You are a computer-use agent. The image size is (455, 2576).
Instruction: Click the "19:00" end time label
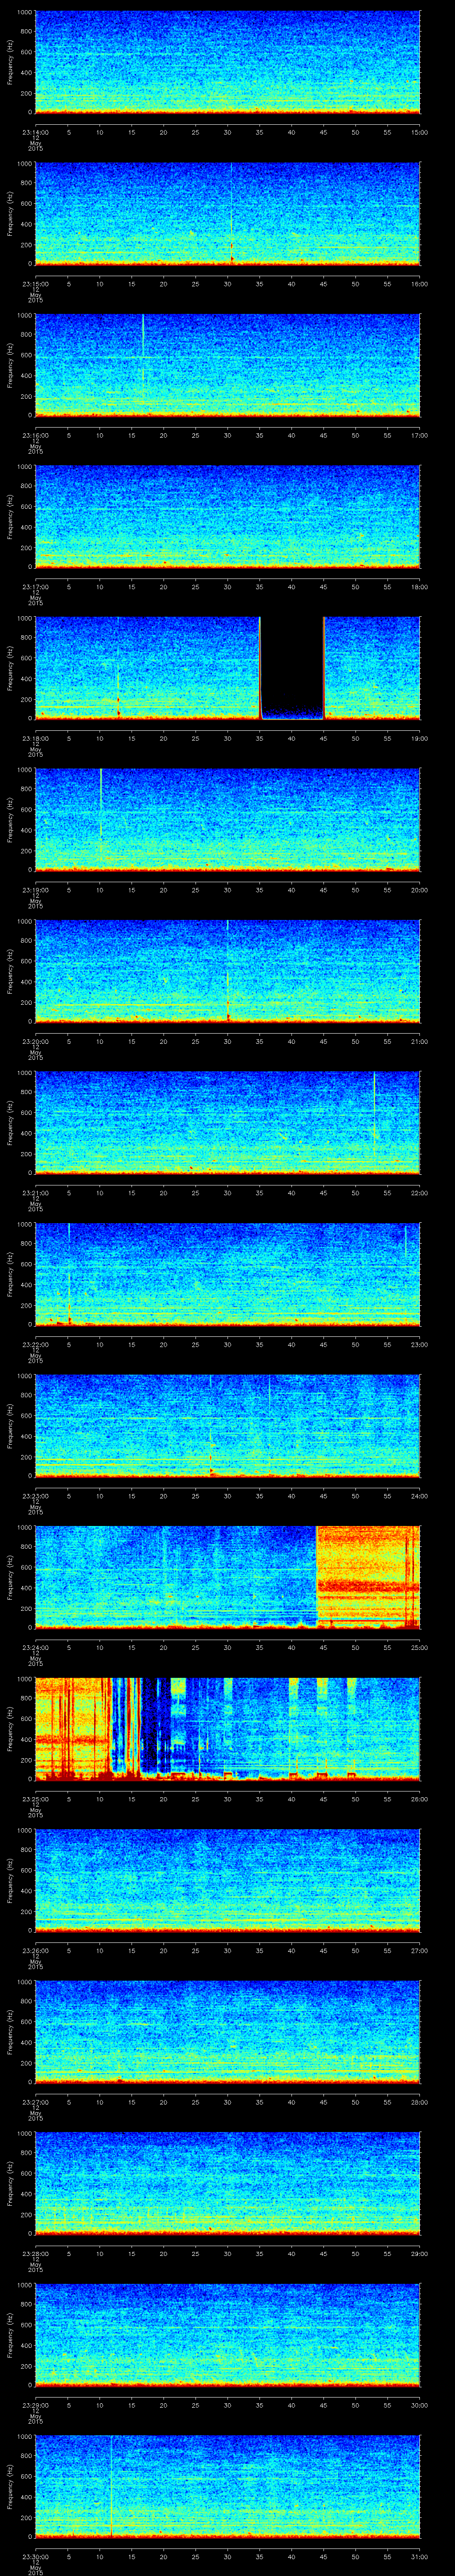(x=419, y=738)
